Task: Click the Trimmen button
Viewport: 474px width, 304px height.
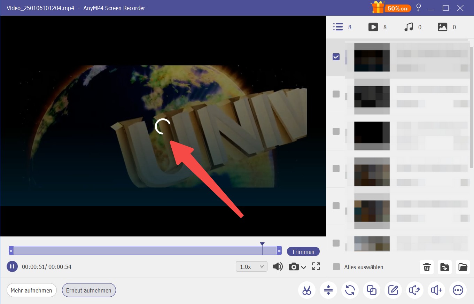Action: tap(303, 251)
